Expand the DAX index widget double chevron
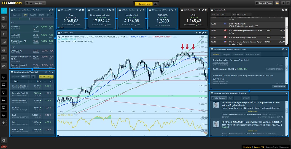The height and width of the screenshot is (149, 291). click(x=76, y=10)
